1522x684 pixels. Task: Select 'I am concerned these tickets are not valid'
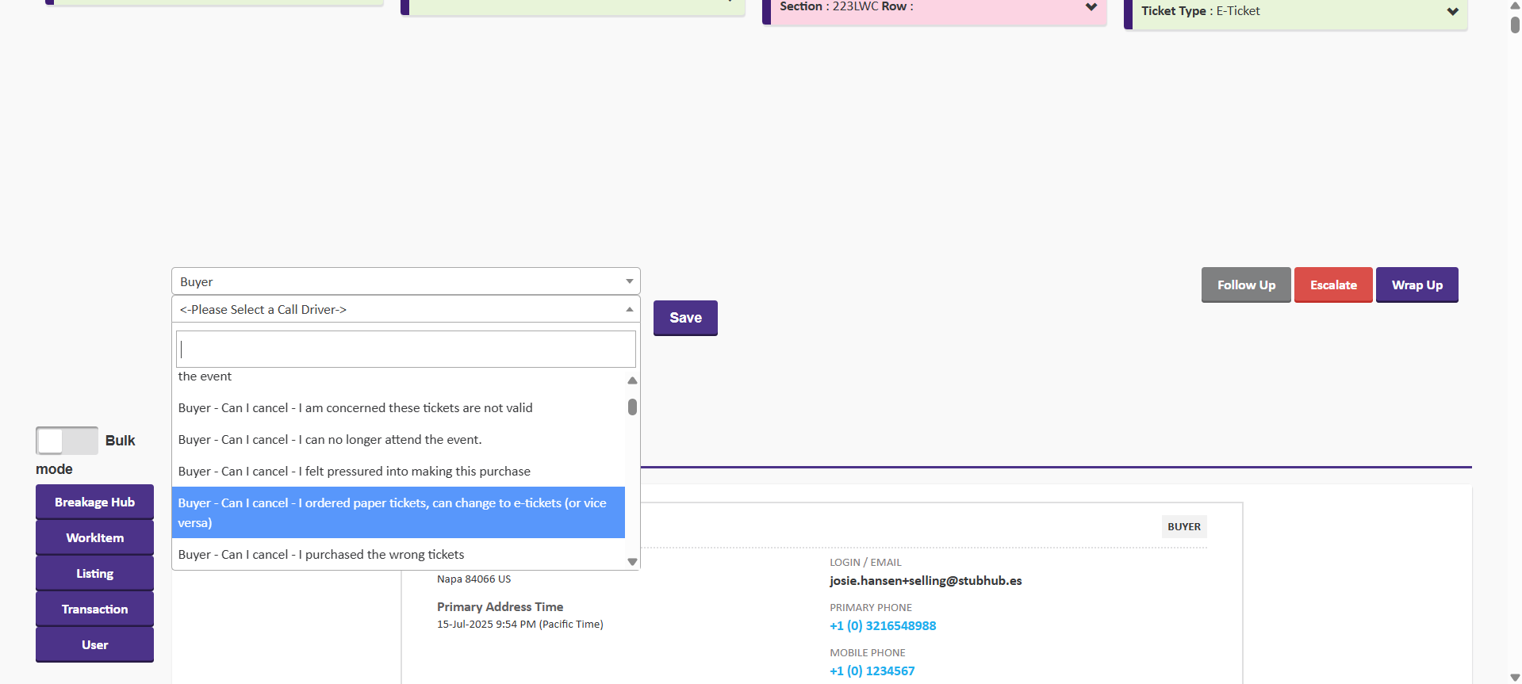pos(355,408)
